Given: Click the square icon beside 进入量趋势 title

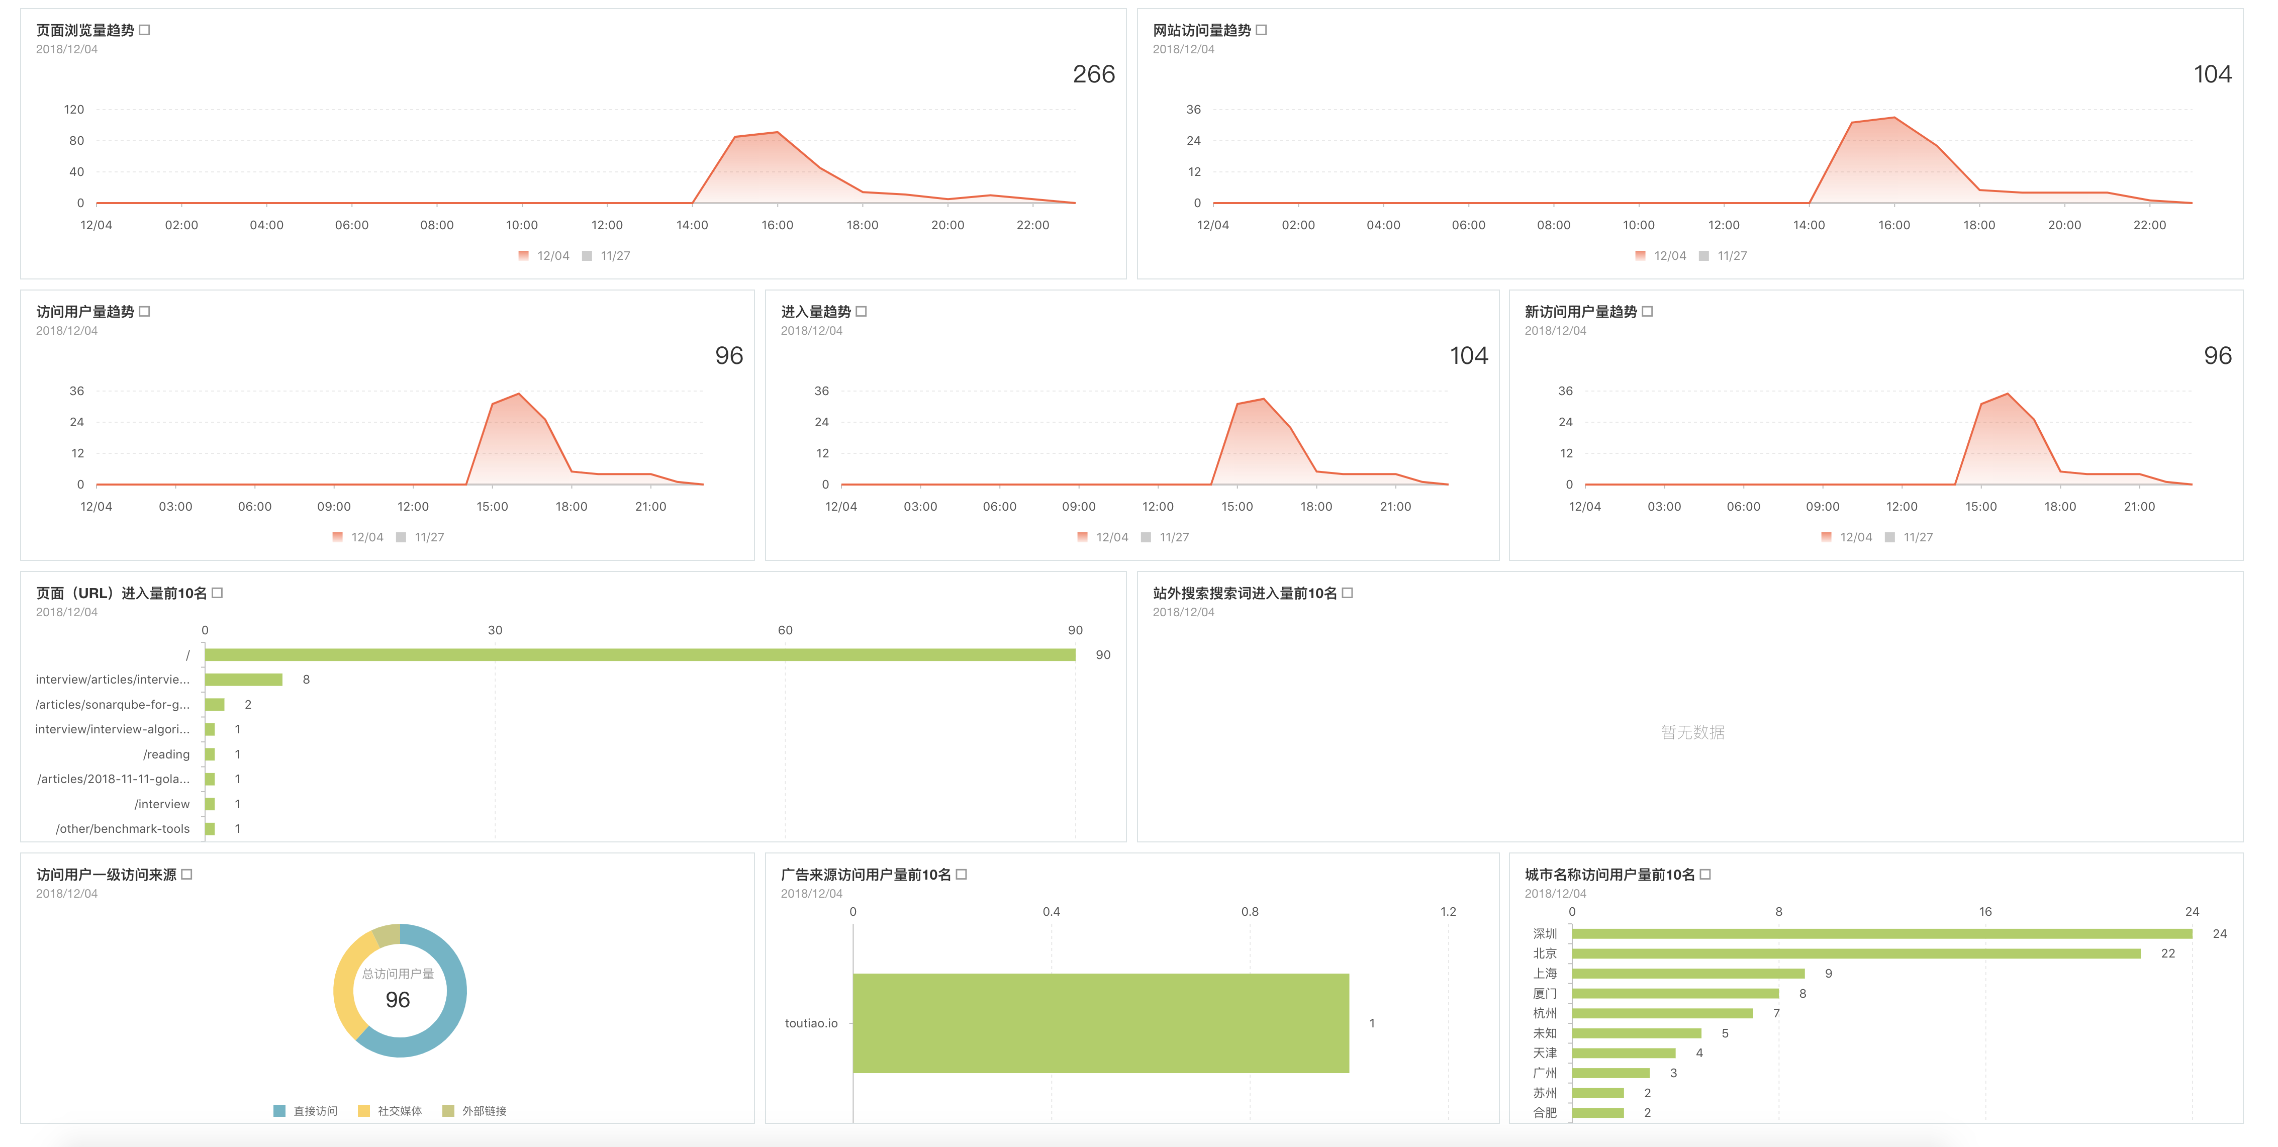Looking at the screenshot, I should [x=862, y=311].
